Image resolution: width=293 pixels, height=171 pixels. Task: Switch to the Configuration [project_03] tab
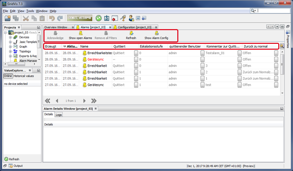pos(134,27)
